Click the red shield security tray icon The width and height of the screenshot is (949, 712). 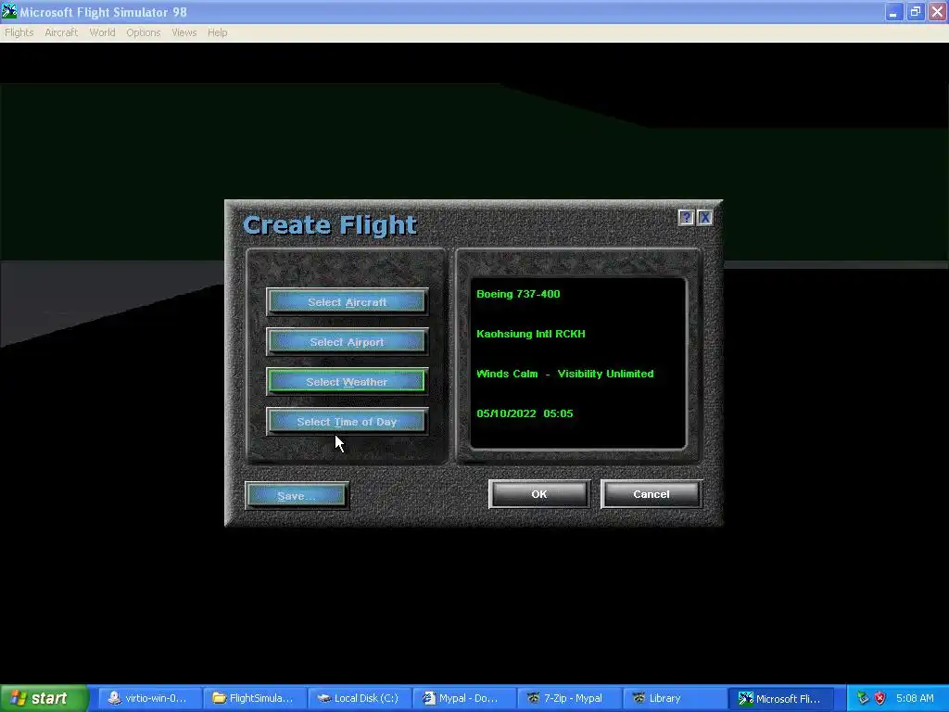click(x=880, y=698)
